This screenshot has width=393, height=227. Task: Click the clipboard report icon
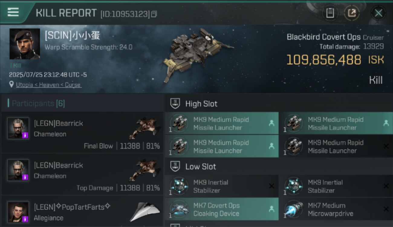pos(330,13)
